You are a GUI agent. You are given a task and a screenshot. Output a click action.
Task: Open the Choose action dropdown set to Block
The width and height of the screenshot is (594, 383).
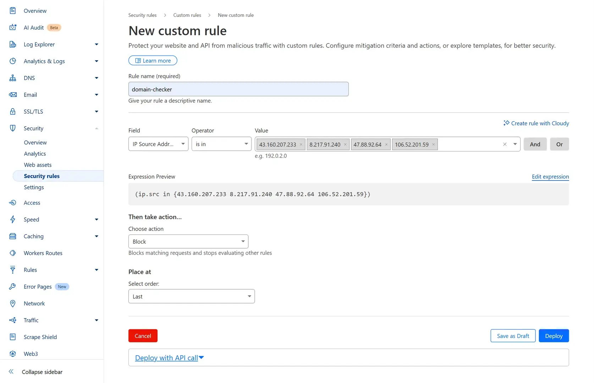188,242
